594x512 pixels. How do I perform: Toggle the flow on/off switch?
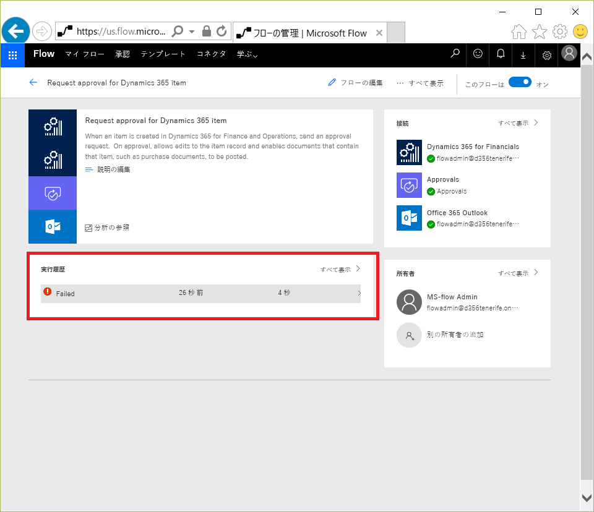[x=520, y=82]
